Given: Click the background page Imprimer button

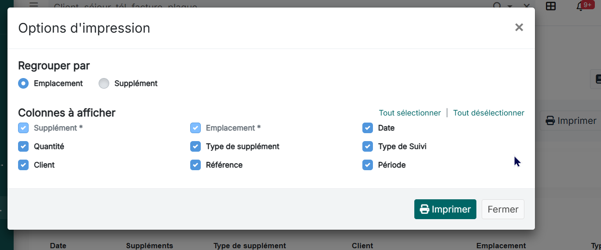Looking at the screenshot, I should point(571,120).
